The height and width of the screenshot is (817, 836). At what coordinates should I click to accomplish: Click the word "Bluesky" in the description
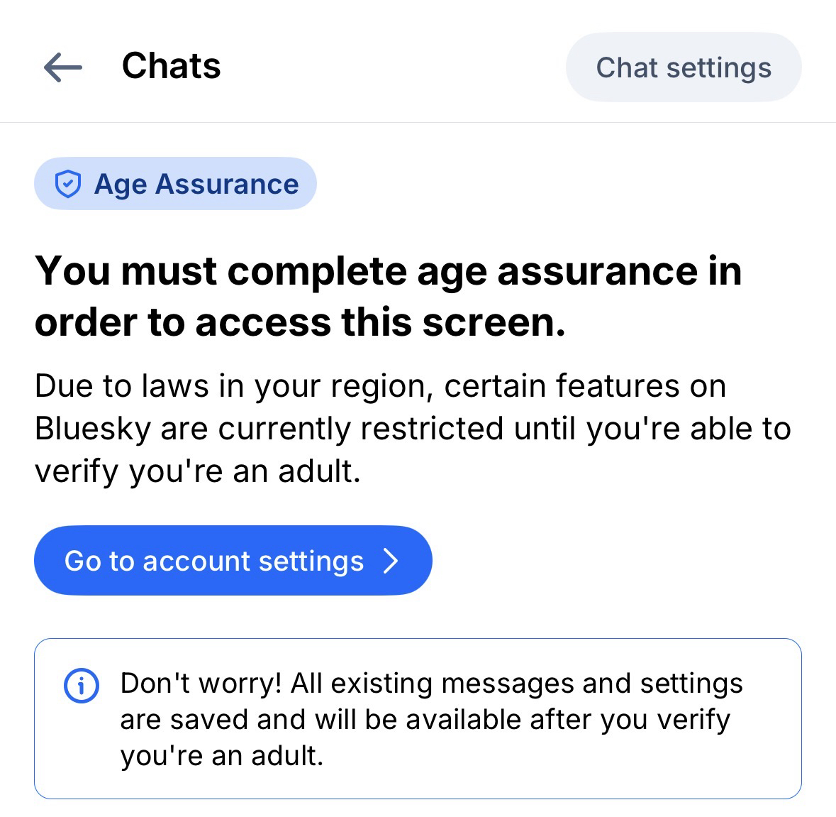point(93,429)
